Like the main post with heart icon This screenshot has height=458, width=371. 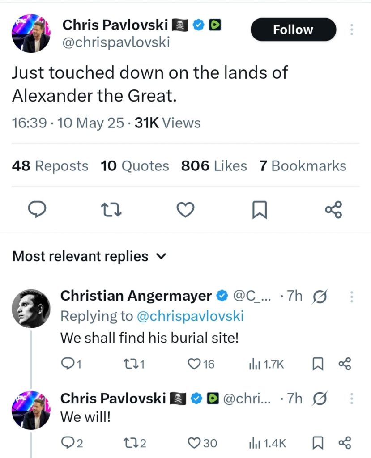click(185, 209)
